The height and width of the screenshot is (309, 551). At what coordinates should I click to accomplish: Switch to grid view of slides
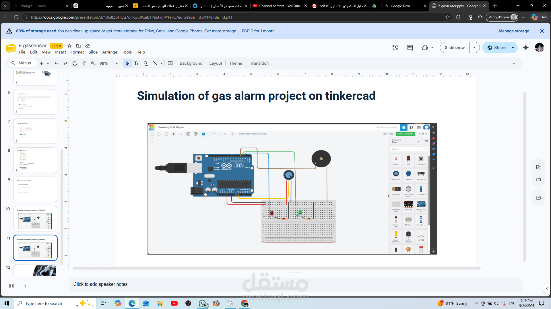(x=11, y=286)
